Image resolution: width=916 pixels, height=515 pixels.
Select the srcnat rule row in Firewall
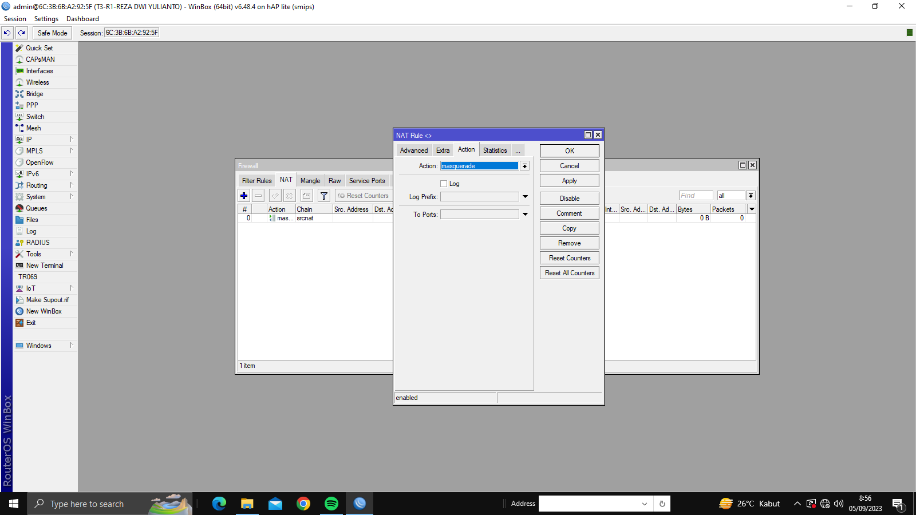point(315,218)
